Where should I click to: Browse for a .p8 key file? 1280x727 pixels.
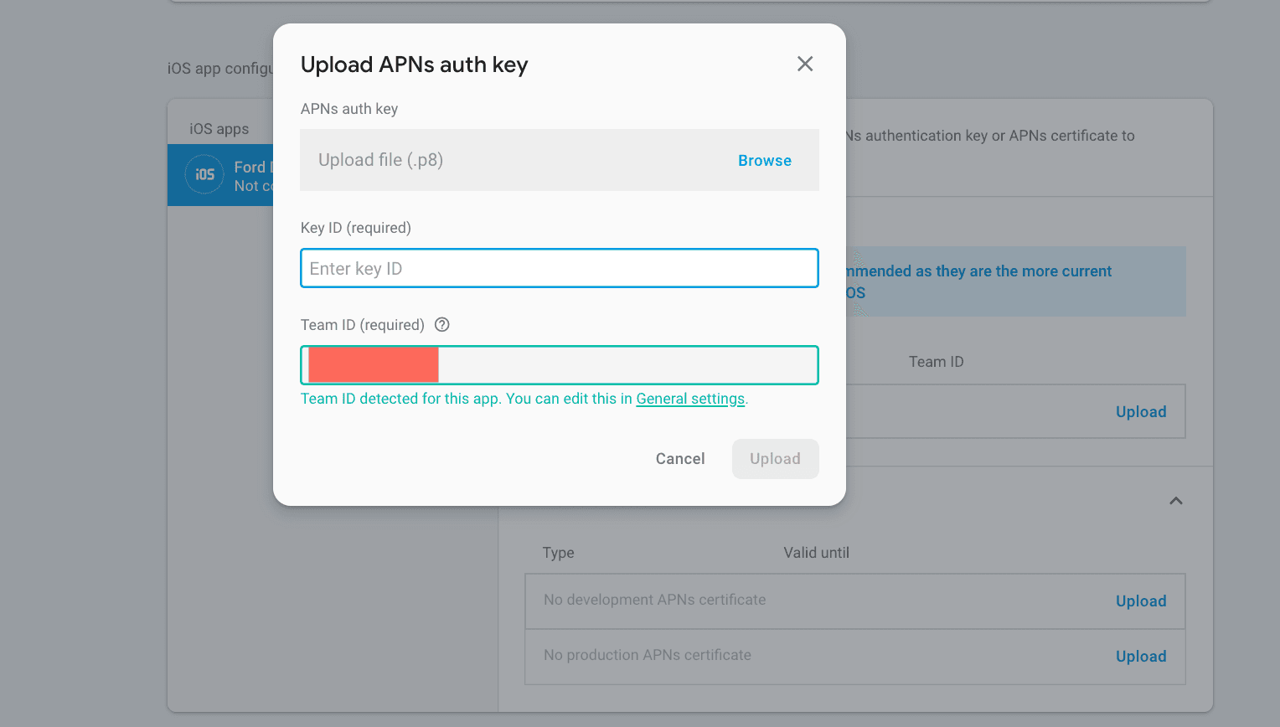[x=764, y=161]
